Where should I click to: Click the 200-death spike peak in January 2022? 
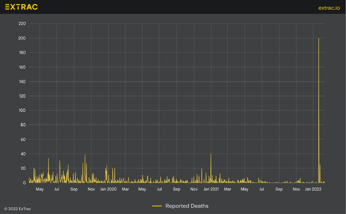(x=319, y=39)
